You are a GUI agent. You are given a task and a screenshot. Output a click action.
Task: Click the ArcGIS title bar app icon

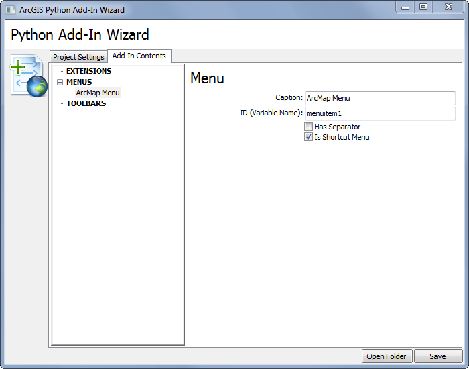(x=11, y=10)
